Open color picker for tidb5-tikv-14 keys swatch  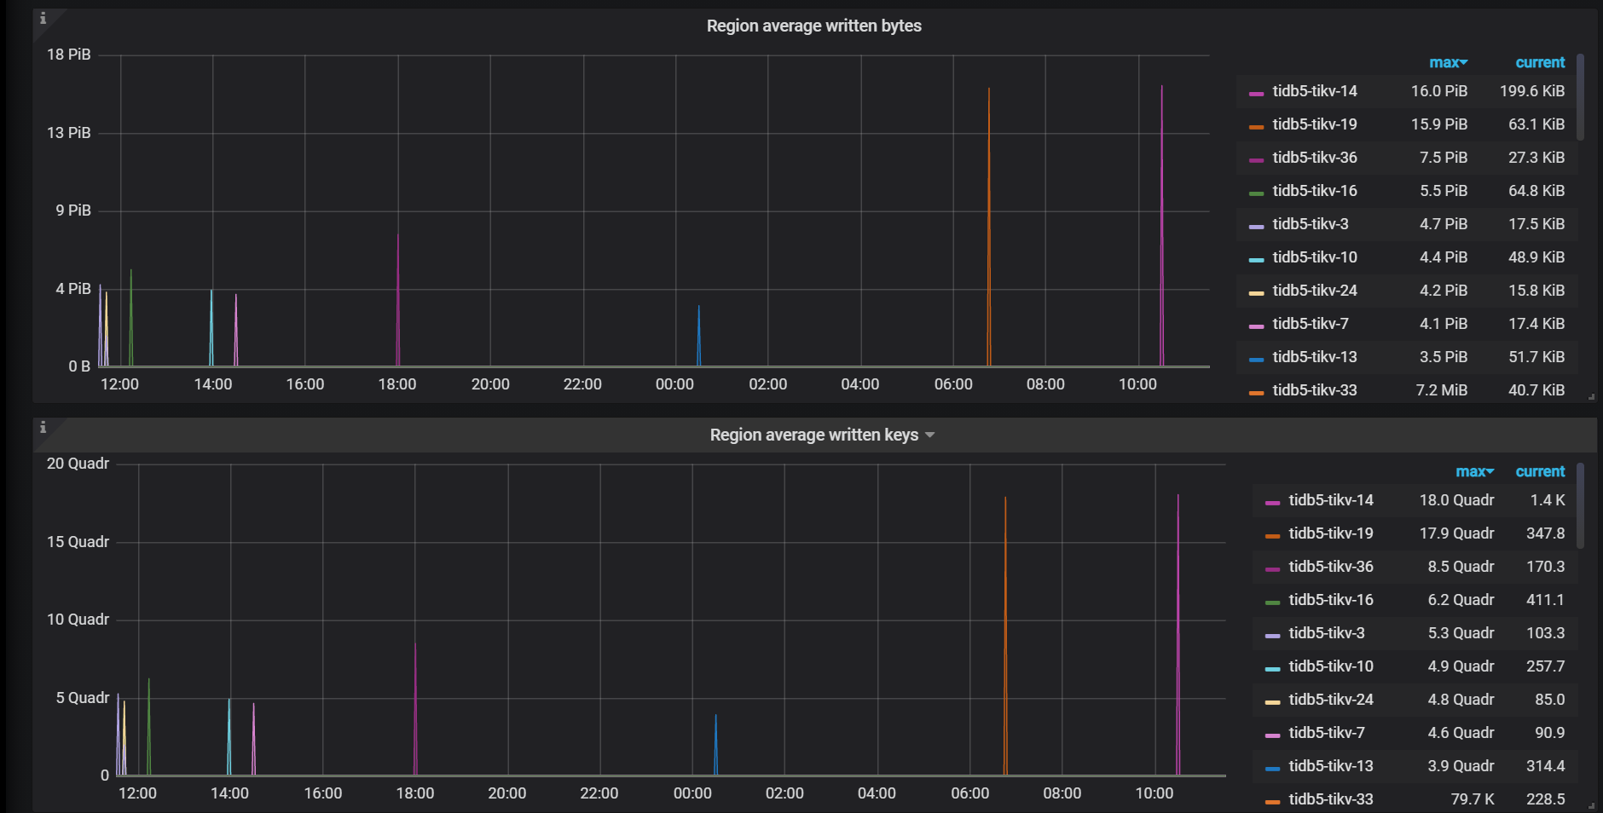click(x=1272, y=503)
